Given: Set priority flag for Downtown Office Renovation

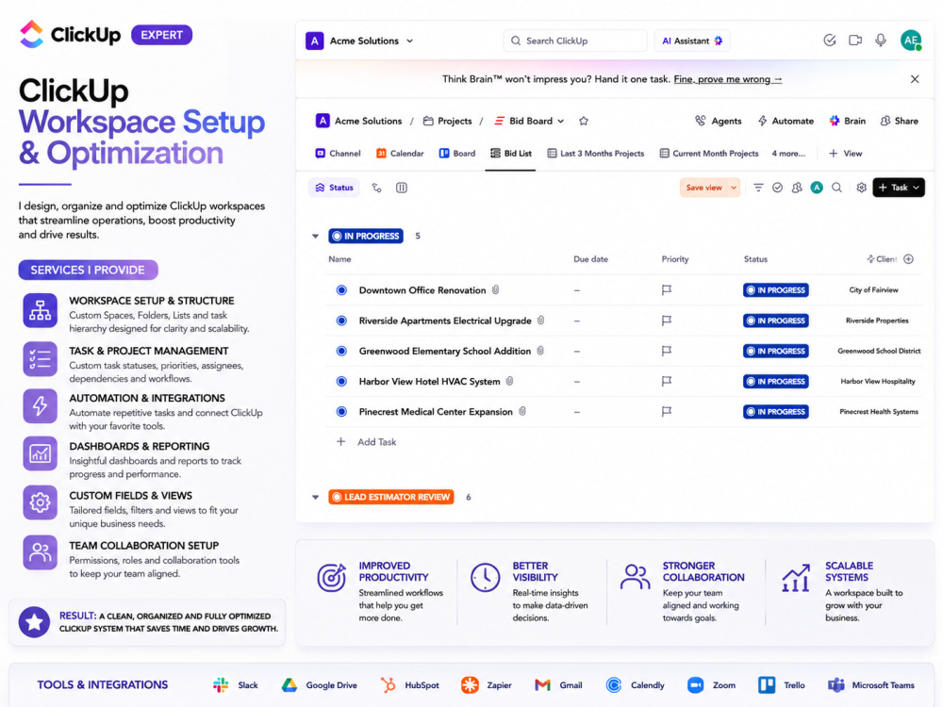Looking at the screenshot, I should click(667, 290).
